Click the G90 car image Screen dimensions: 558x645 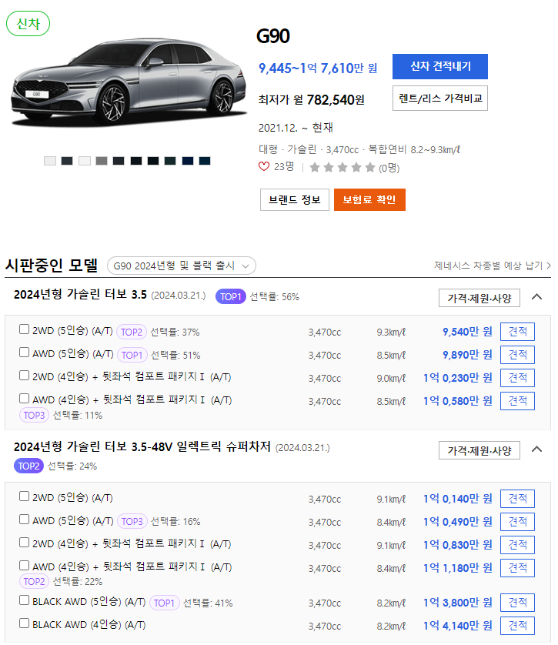[x=128, y=82]
